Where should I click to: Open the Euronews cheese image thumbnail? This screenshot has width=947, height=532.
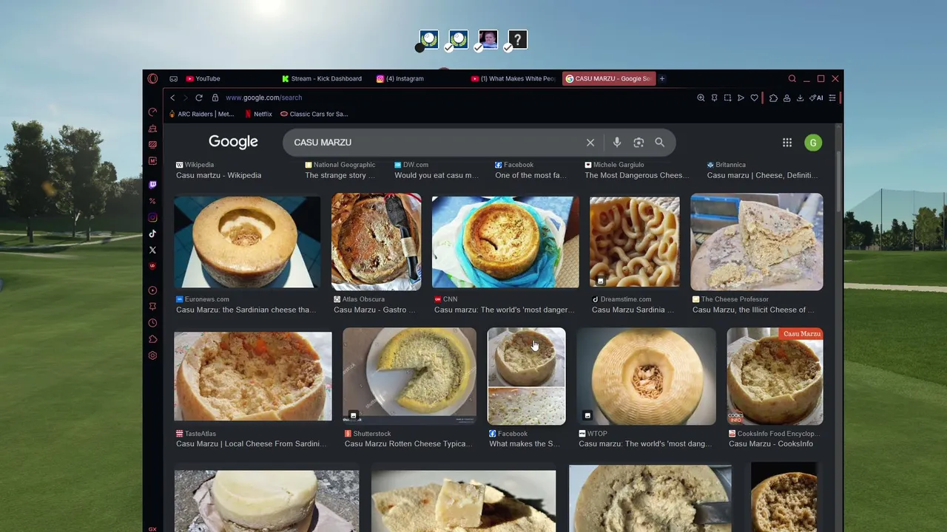[247, 242]
